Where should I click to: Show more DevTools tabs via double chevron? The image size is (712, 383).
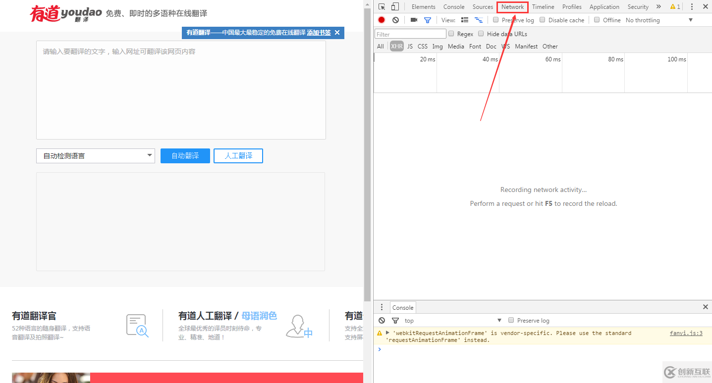point(658,7)
